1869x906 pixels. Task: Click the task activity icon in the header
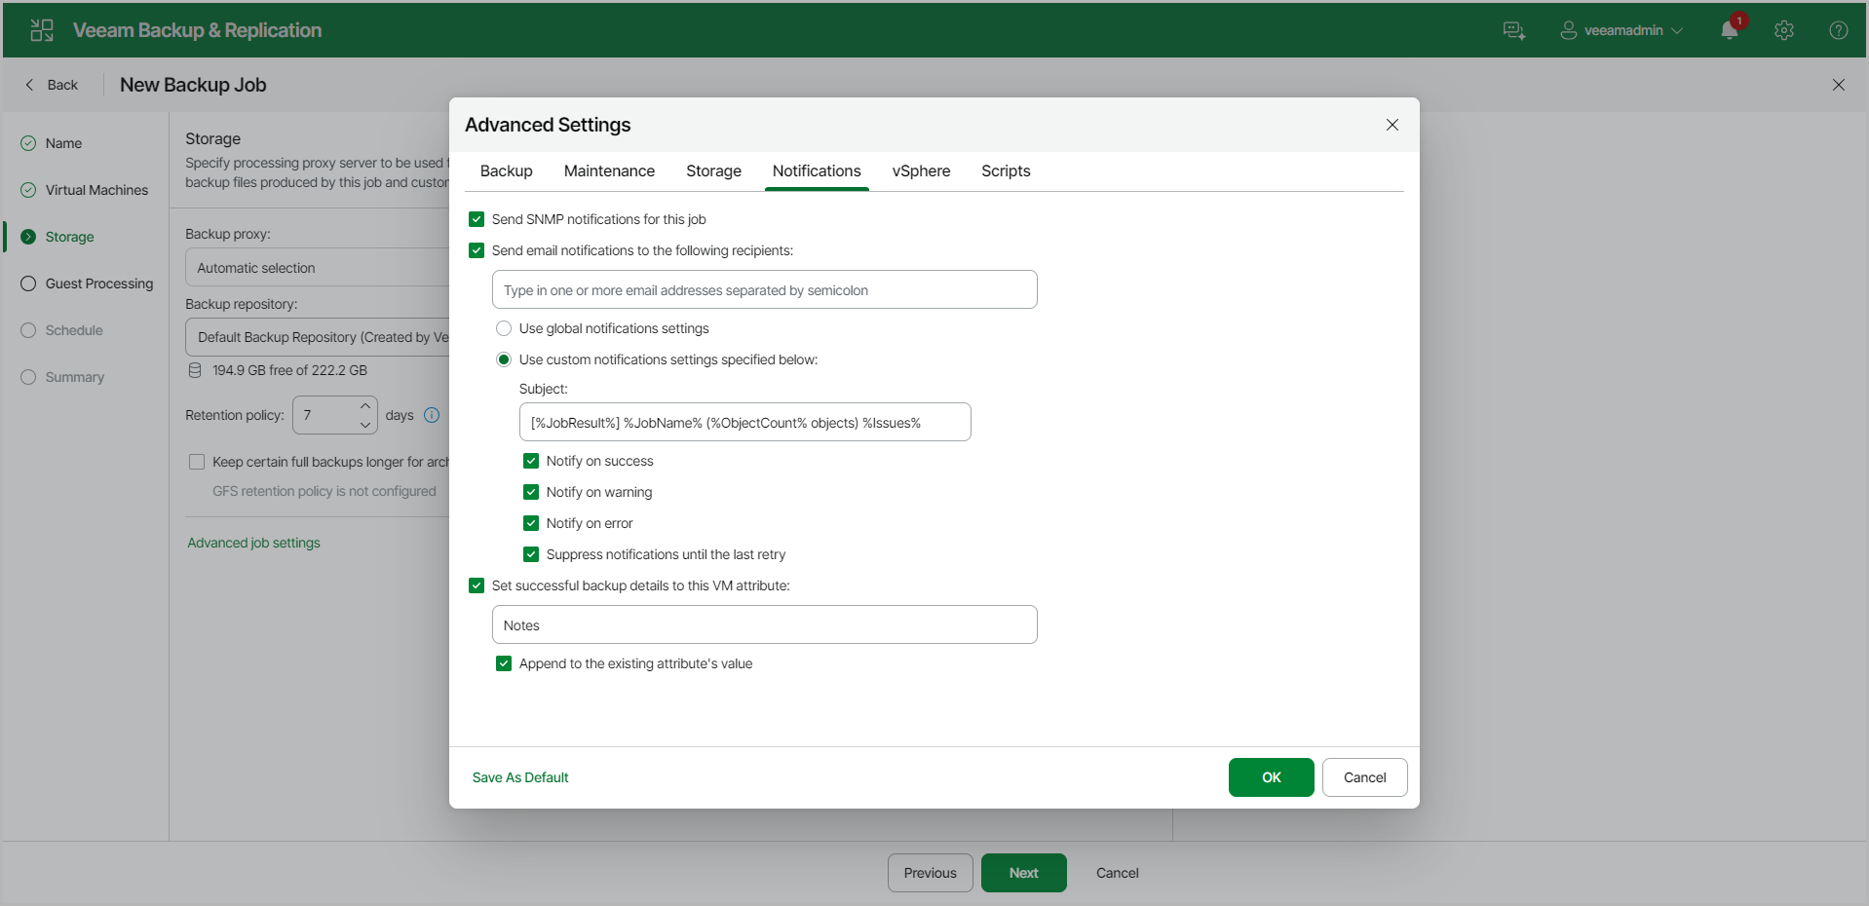(x=1514, y=30)
